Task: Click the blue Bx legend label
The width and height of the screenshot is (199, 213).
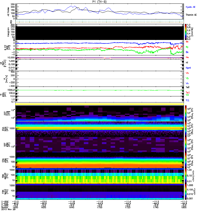Action: point(187,52)
